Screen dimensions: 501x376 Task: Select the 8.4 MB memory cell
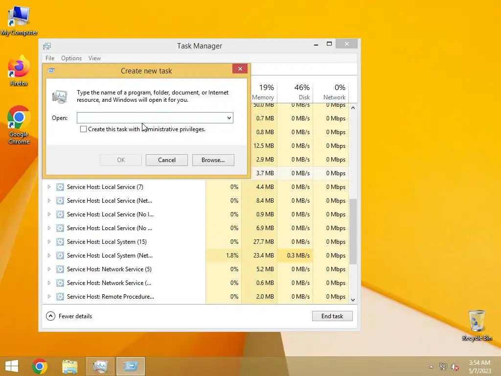click(x=259, y=201)
